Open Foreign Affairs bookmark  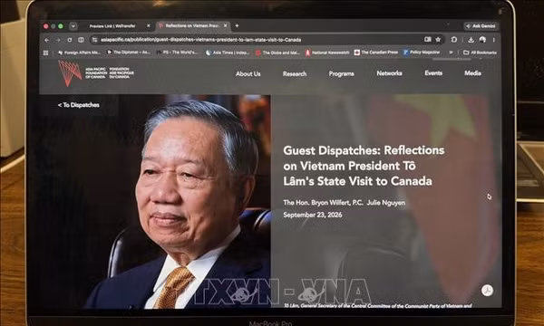coord(80,53)
